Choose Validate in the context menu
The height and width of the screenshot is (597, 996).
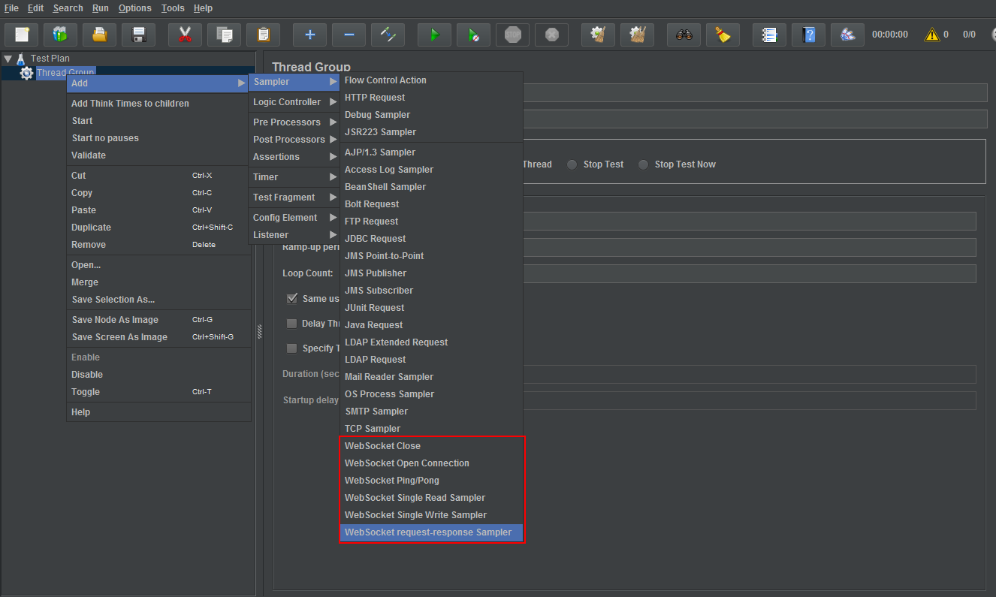pos(158,155)
